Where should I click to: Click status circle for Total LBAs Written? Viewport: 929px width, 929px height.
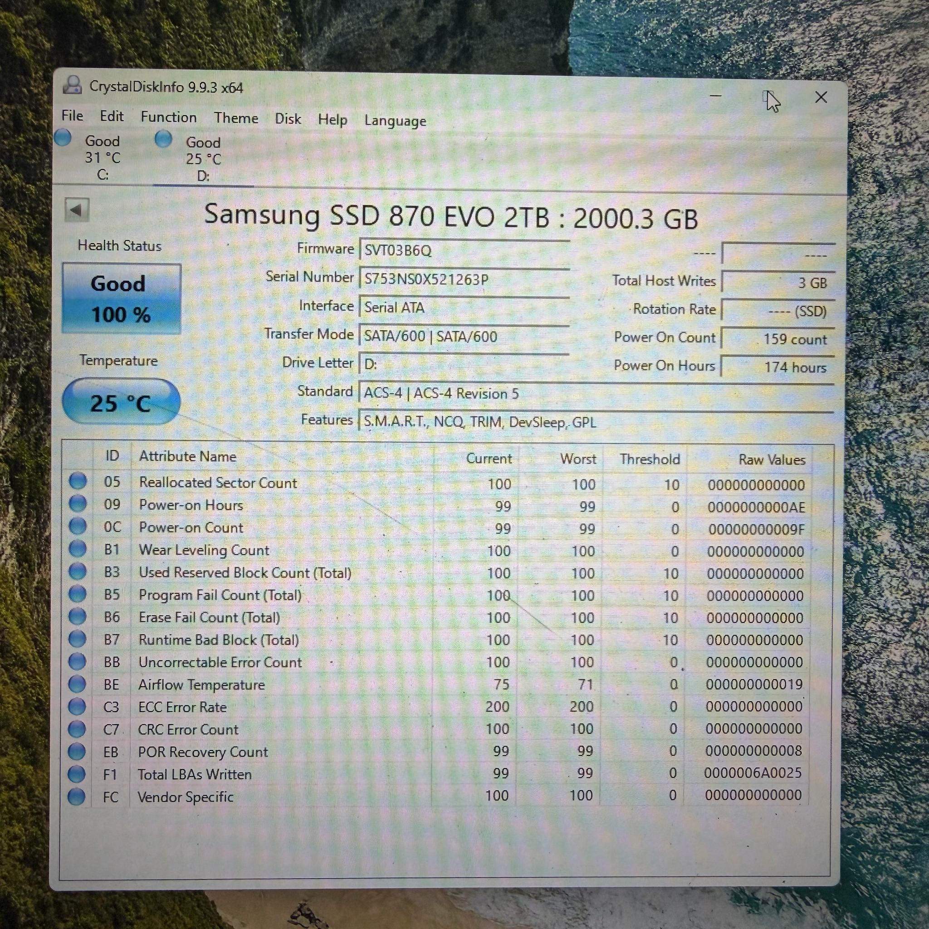click(77, 774)
